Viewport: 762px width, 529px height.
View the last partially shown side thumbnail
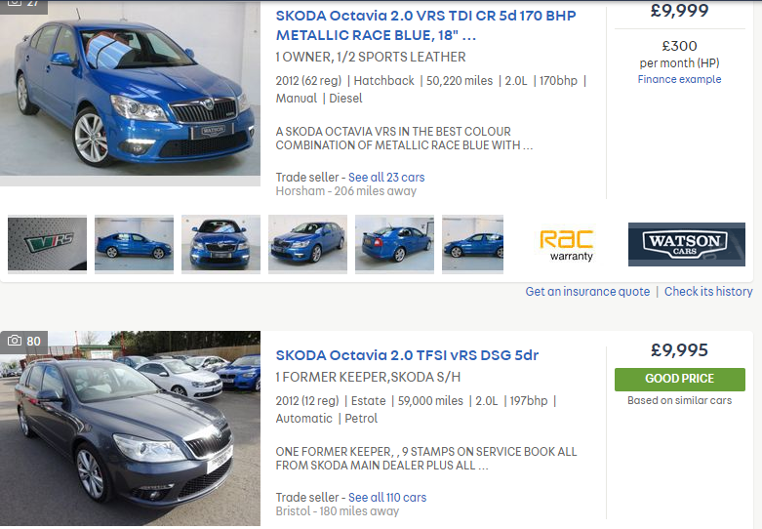tap(473, 244)
